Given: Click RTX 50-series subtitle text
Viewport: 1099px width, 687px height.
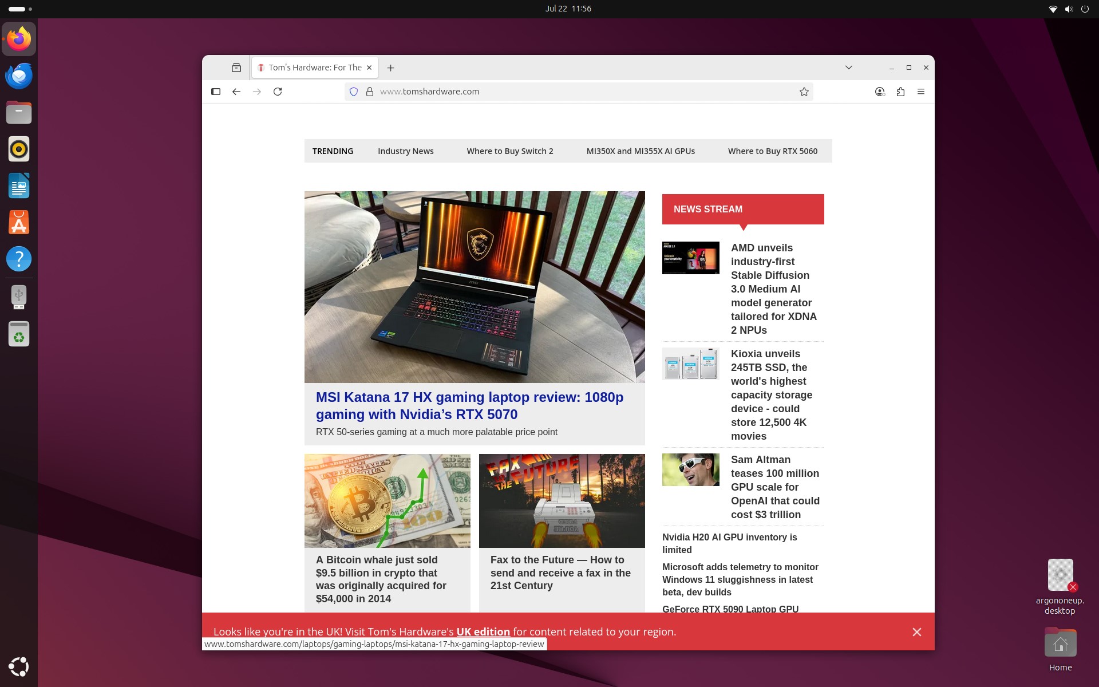Looking at the screenshot, I should pos(436,432).
